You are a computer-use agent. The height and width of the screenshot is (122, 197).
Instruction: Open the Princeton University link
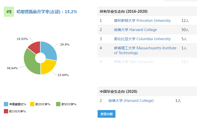pos(142,21)
